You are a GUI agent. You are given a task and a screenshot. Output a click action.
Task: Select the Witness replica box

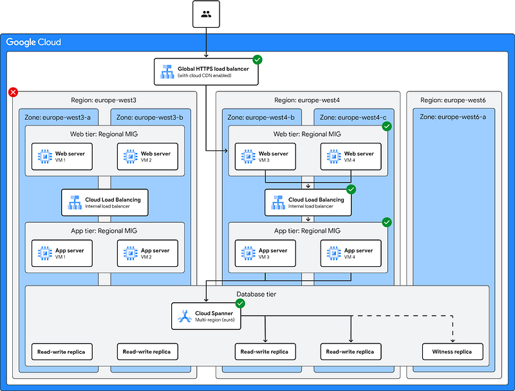[453, 352]
